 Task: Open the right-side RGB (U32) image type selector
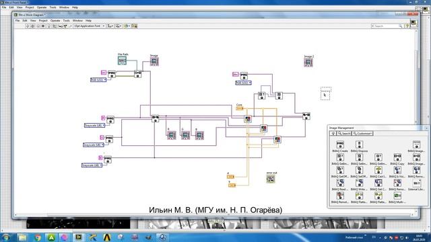(x=243, y=83)
